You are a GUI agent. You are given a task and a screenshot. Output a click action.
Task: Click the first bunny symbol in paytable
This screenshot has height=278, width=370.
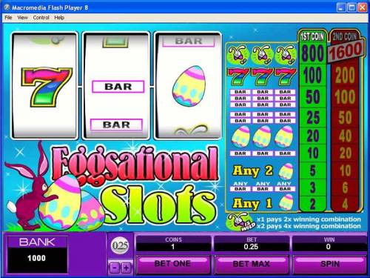click(238, 54)
